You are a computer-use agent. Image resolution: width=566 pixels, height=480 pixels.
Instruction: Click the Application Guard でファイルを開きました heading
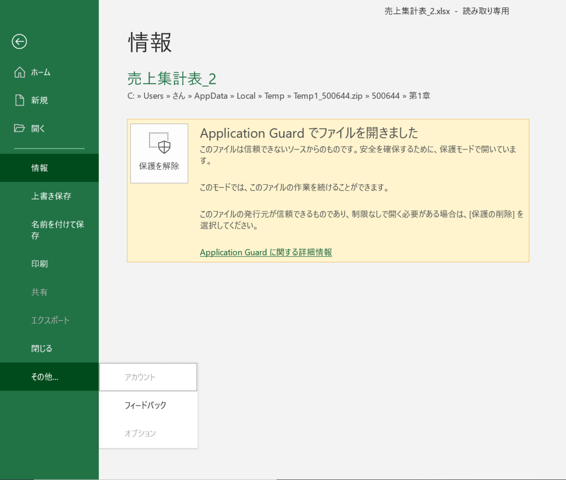pos(309,133)
